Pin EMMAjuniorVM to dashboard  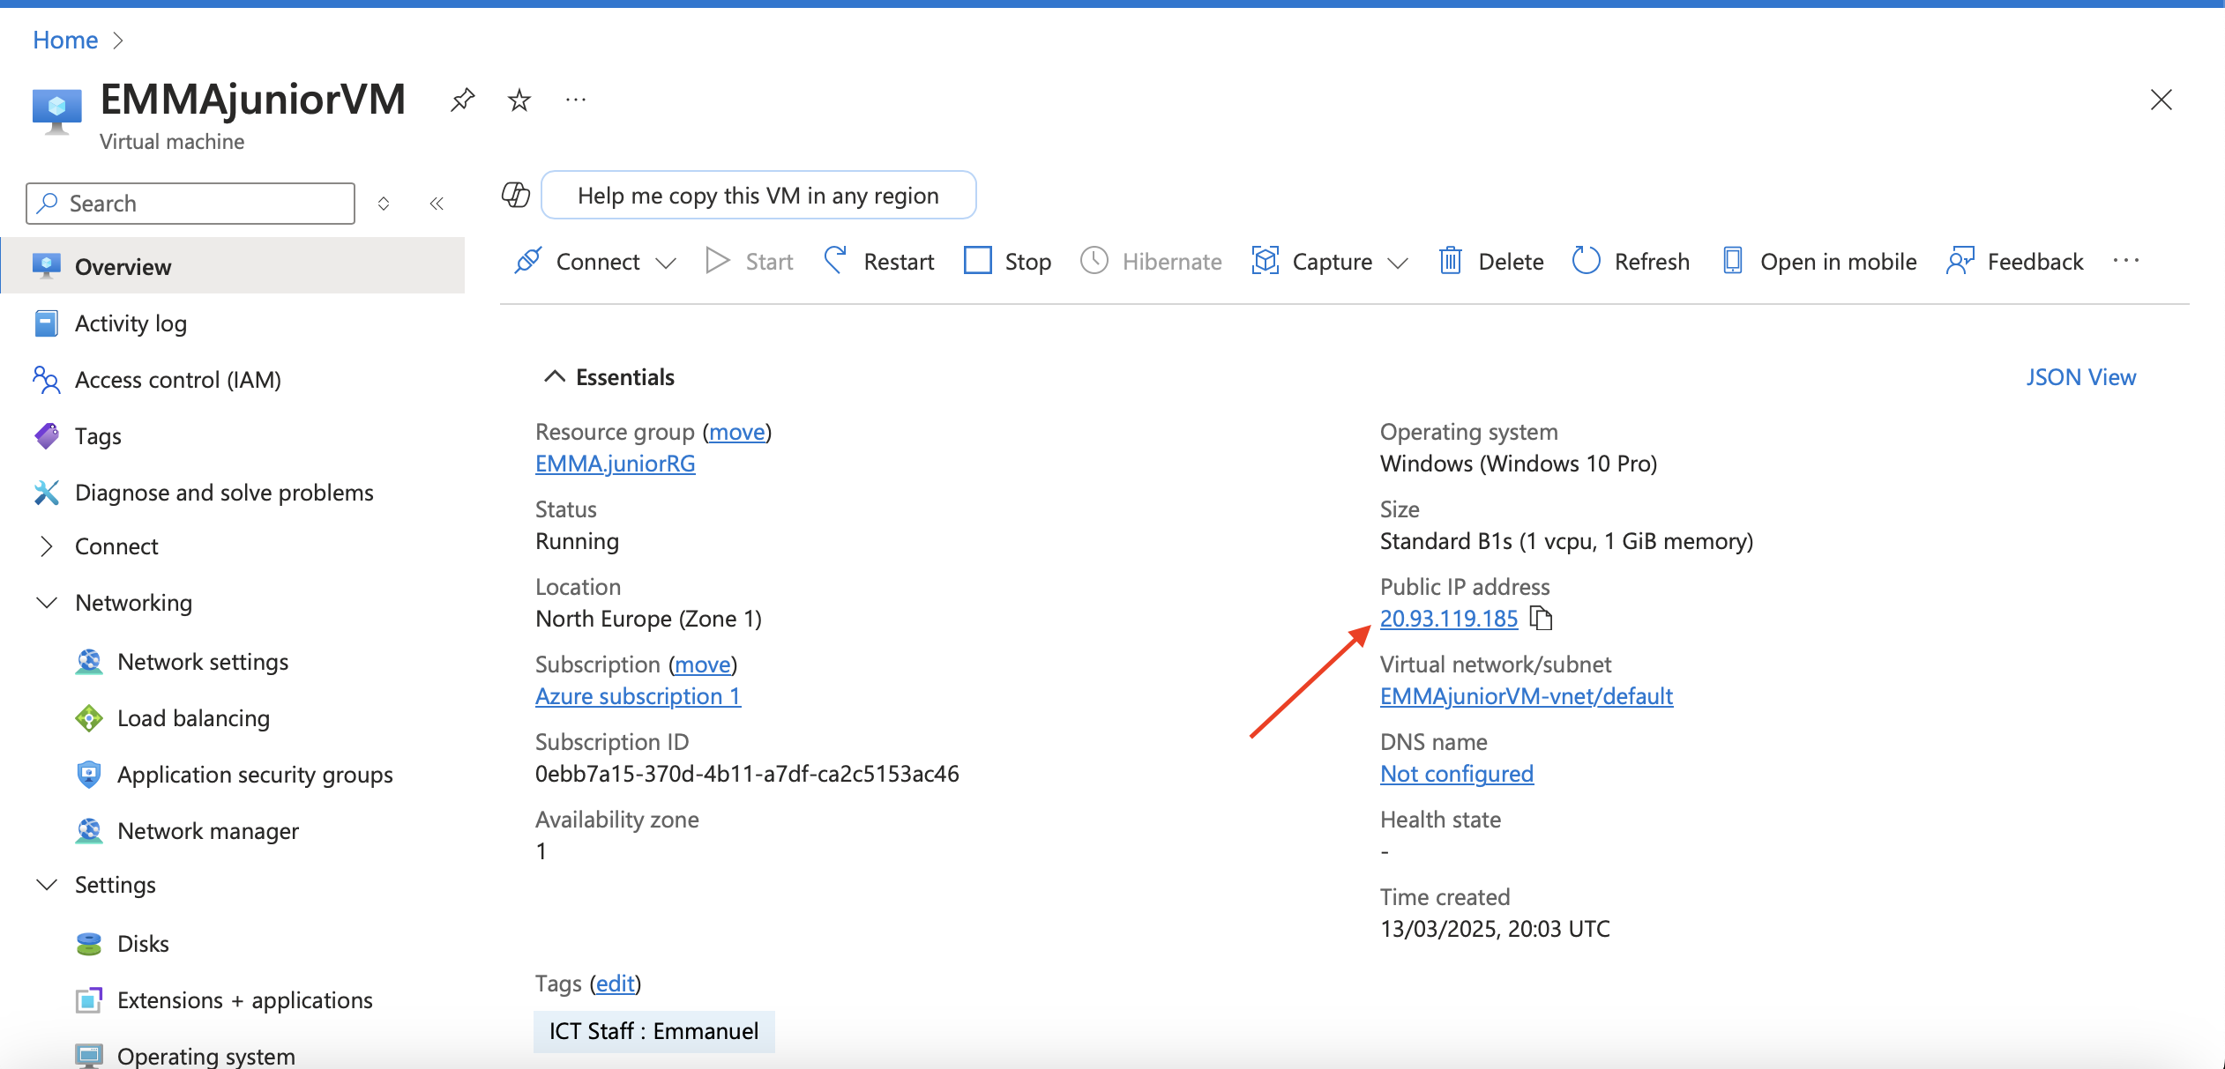pos(462,100)
